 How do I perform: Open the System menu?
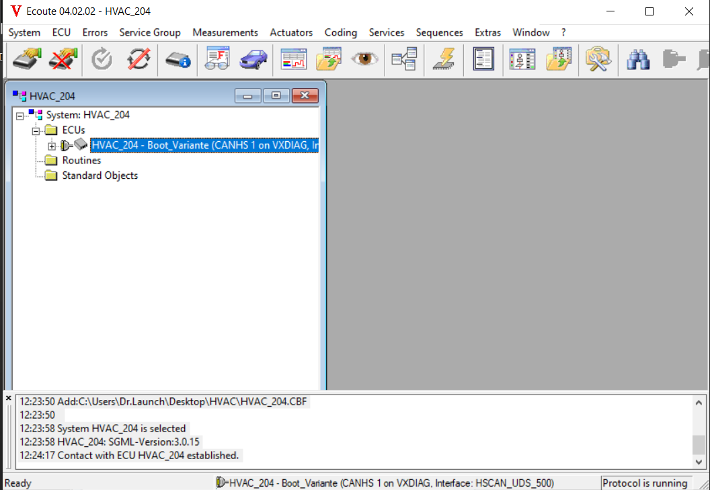tap(24, 33)
